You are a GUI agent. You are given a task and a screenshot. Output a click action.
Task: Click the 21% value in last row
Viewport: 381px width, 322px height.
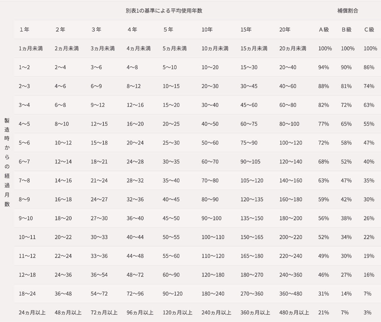coord(324,313)
